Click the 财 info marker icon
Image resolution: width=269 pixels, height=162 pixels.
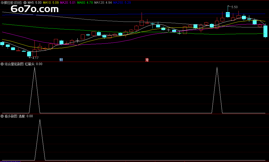coord(61,60)
